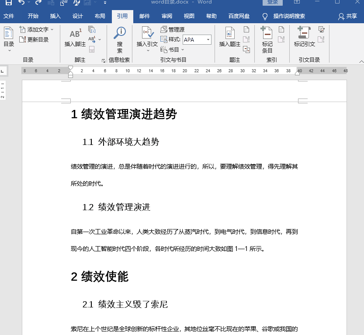Image resolution: width=364 pixels, height=335 pixels.
Task: Click the Undo icon in the title bar
Action: pyautogui.click(x=22, y=3)
